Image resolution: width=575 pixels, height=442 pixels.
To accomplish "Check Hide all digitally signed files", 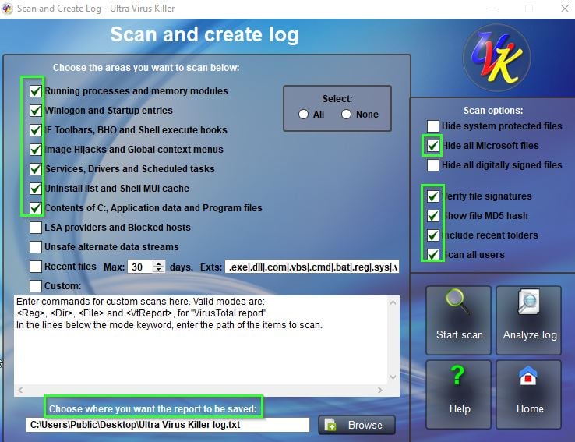I will [433, 165].
